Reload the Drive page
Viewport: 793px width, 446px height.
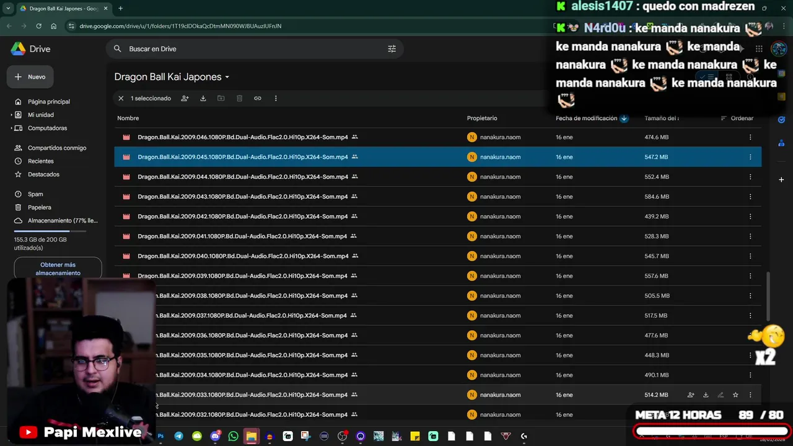click(x=38, y=26)
